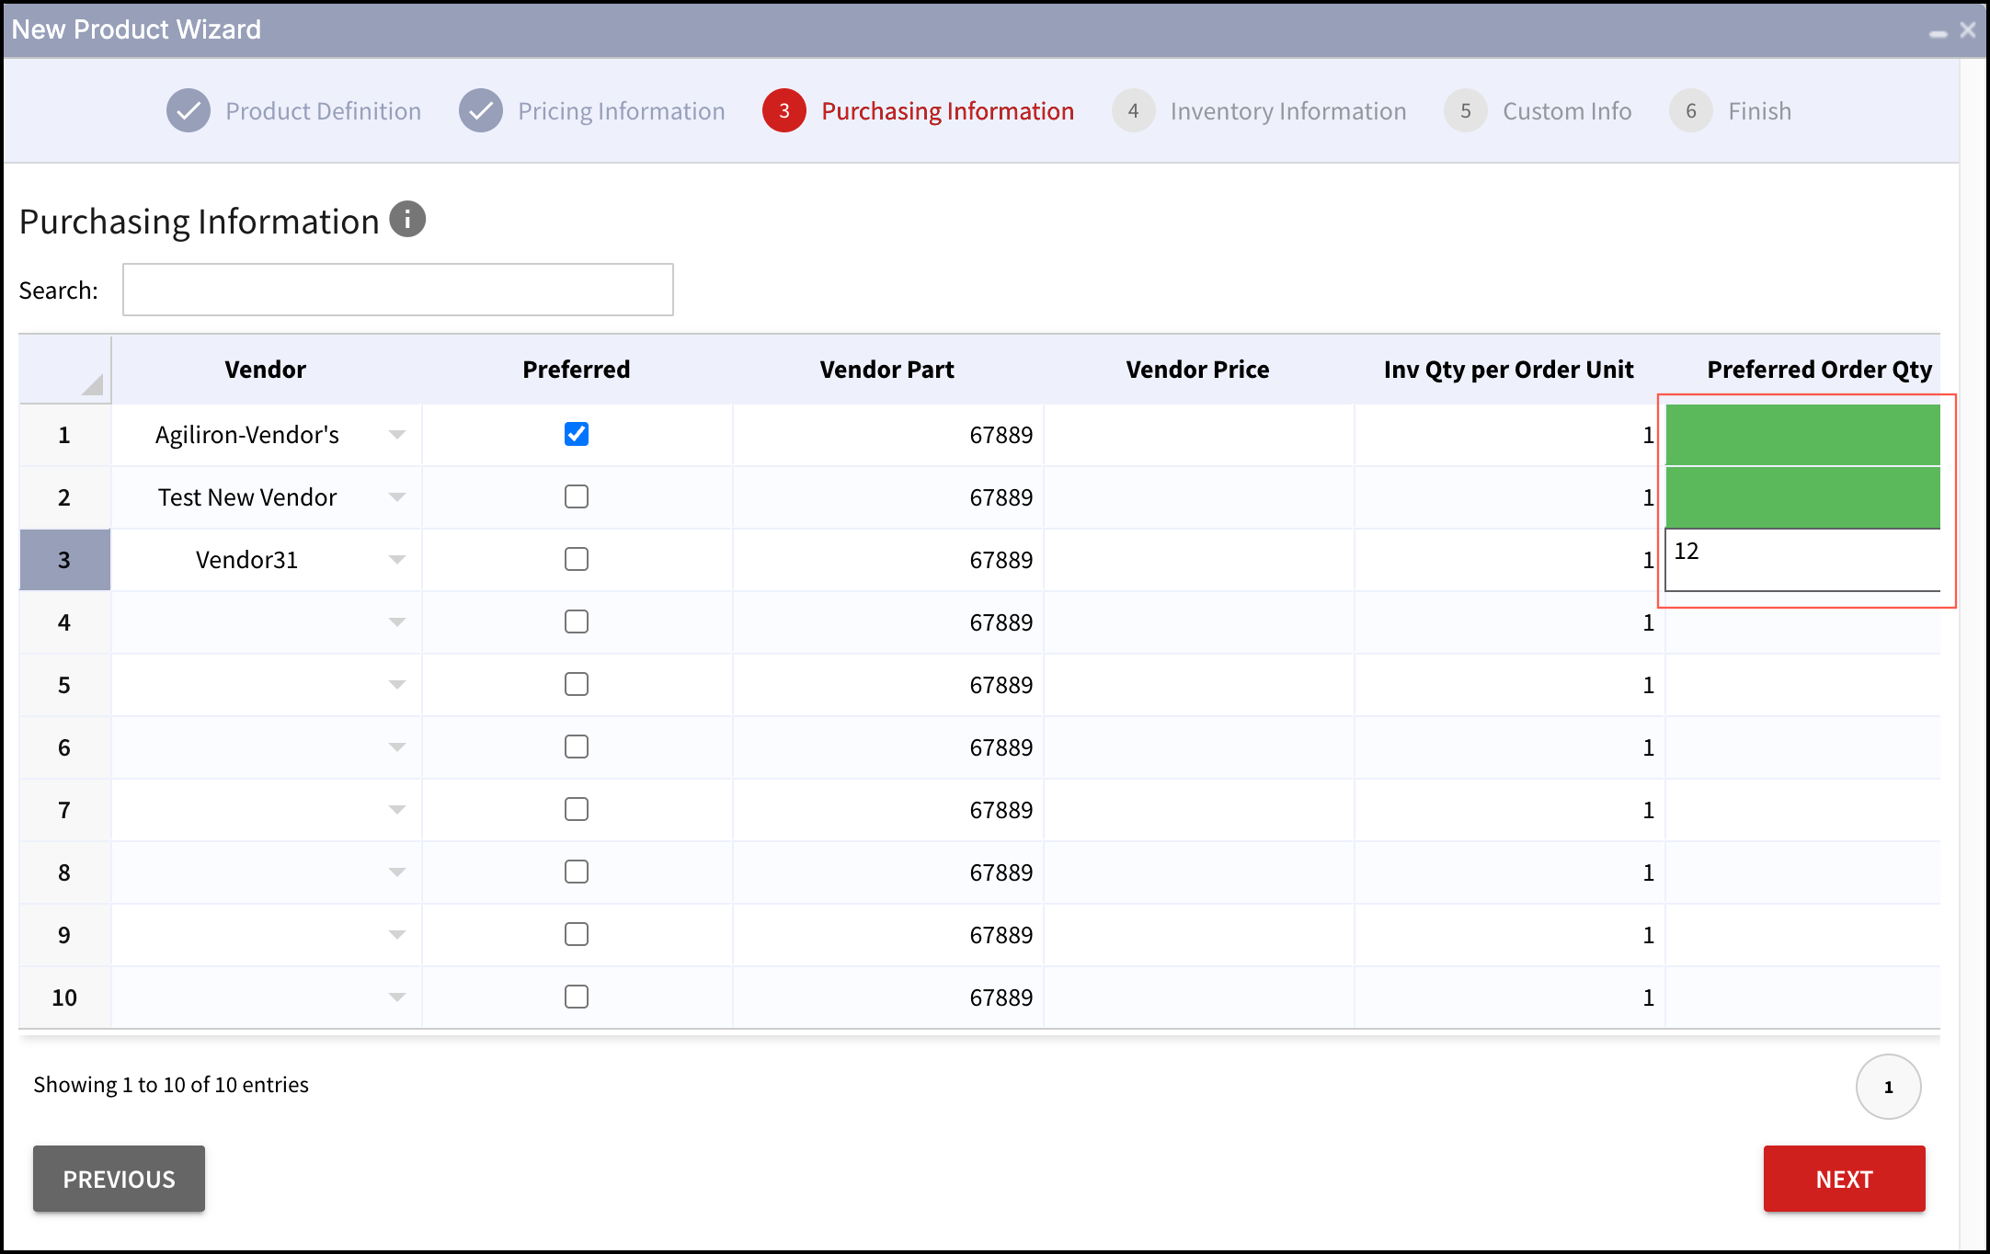Screen dimensions: 1990x1254
Task: Uncheck Preferred for Agiliron-Vendor's
Action: click(x=577, y=434)
